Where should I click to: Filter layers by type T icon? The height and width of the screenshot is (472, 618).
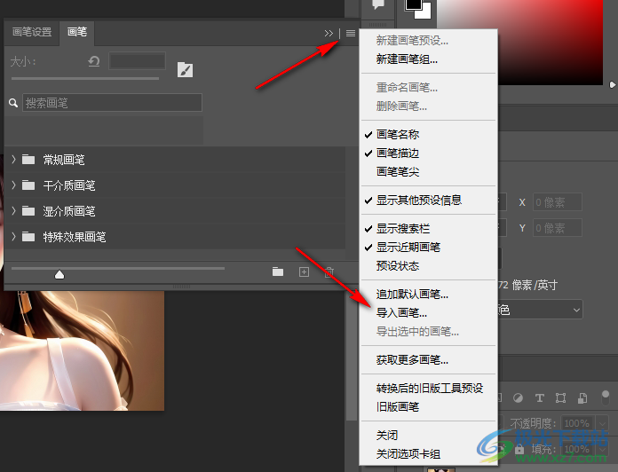pyautogui.click(x=539, y=398)
